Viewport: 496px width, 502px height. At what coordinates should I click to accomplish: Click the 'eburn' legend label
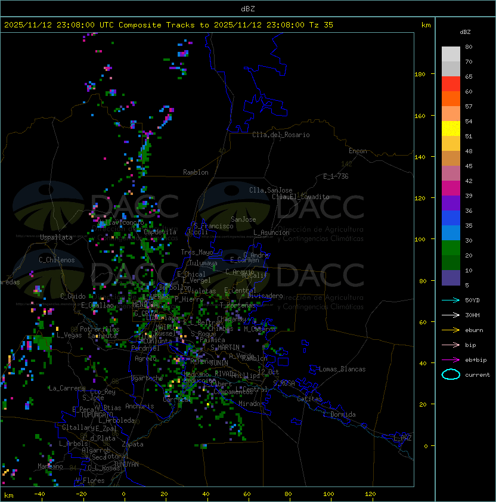[474, 330]
